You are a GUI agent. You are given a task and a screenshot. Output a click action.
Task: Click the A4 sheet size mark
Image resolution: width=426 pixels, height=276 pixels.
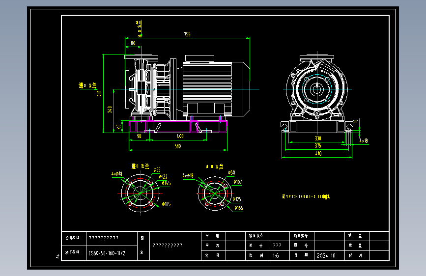click(x=58, y=256)
